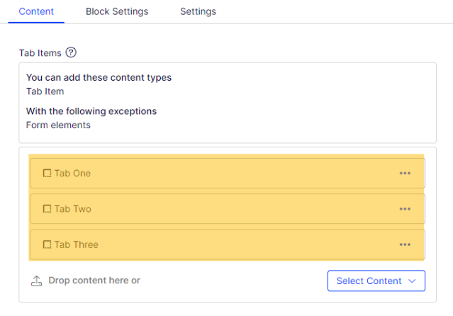Click the block icon beside Tab One

click(x=47, y=174)
